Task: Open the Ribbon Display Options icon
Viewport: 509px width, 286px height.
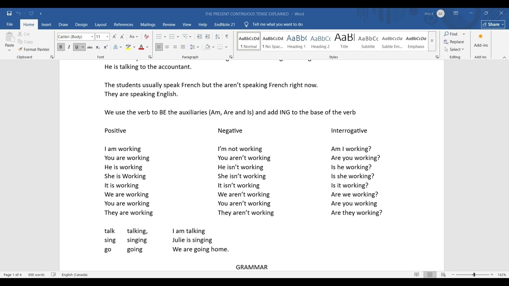Action: point(456,14)
